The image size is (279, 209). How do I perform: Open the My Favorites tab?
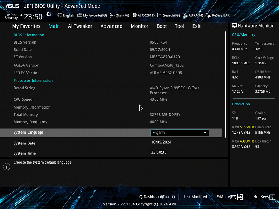26,26
